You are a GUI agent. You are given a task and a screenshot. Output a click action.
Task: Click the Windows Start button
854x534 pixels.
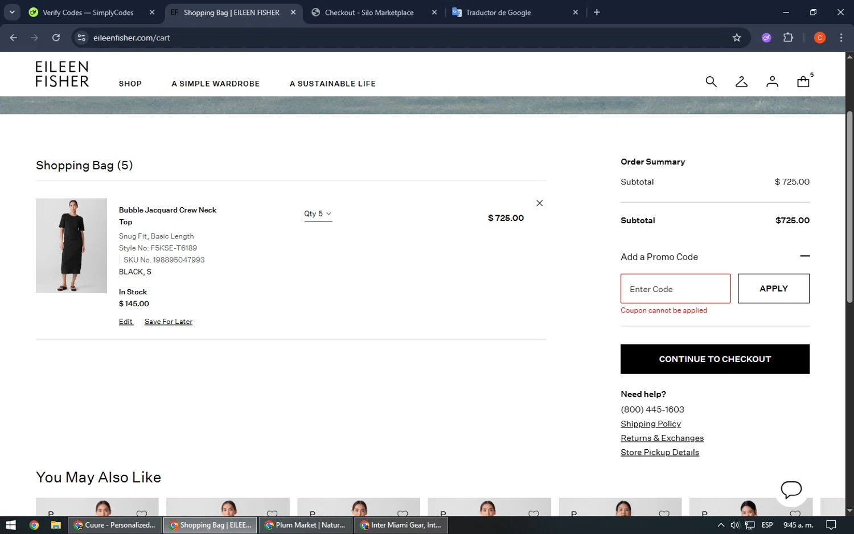[x=11, y=525]
